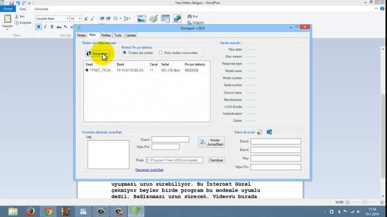Viewport: 387px width, 217px height.
Task: Click the grow font icon in WordPad
Action: point(86,19)
